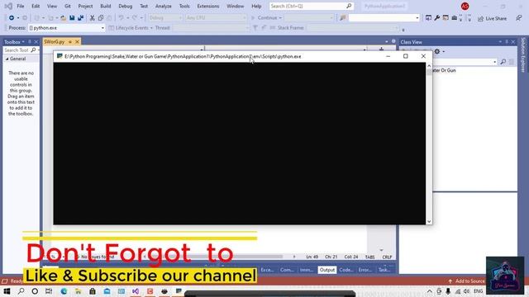Open the Analyze menu
This screenshot has width=529, height=297.
point(164,6)
